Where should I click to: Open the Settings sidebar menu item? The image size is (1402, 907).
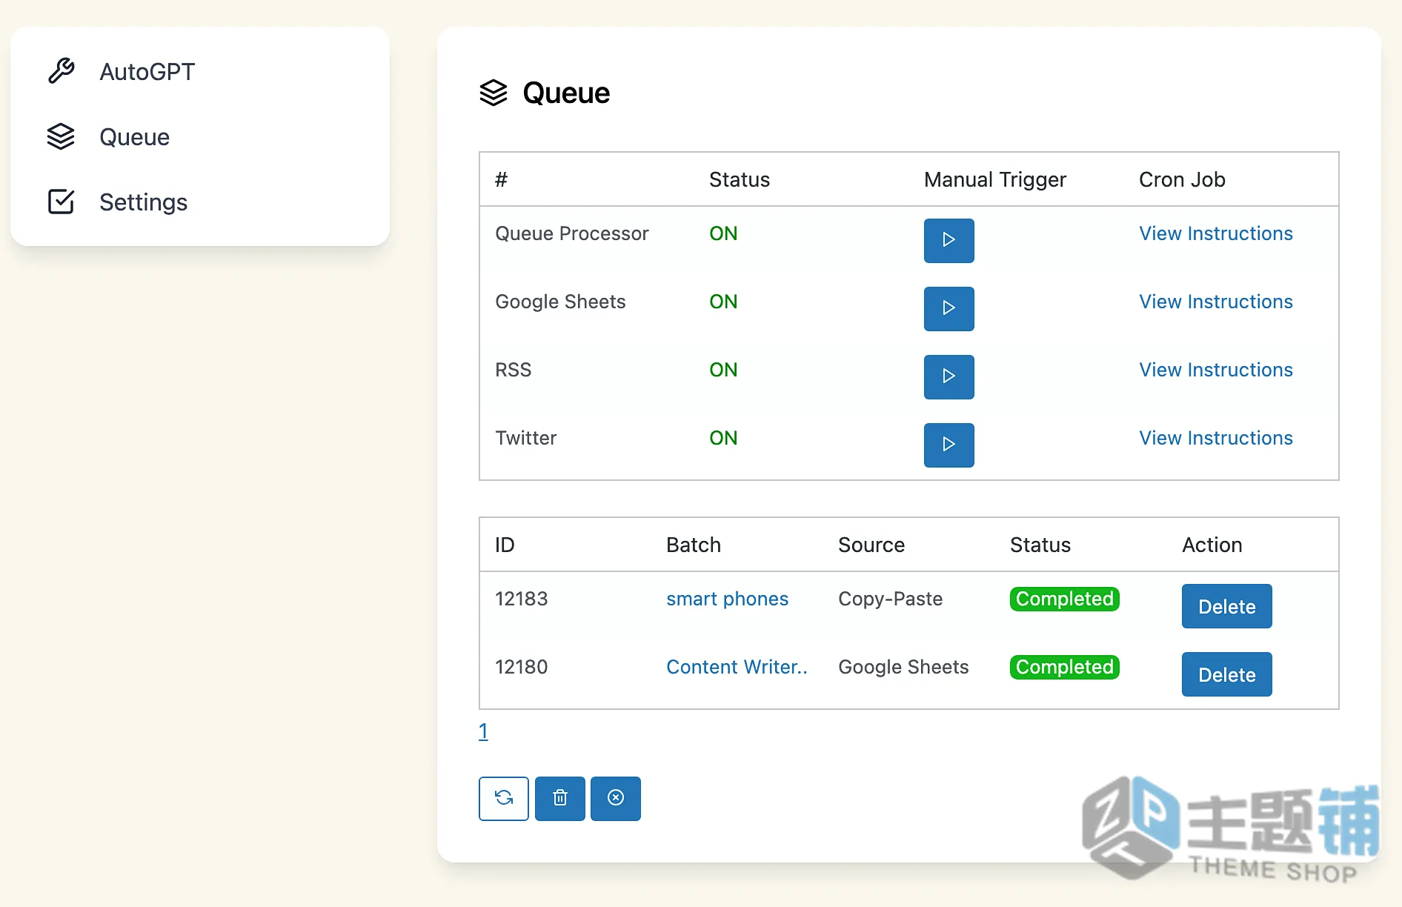(x=143, y=202)
